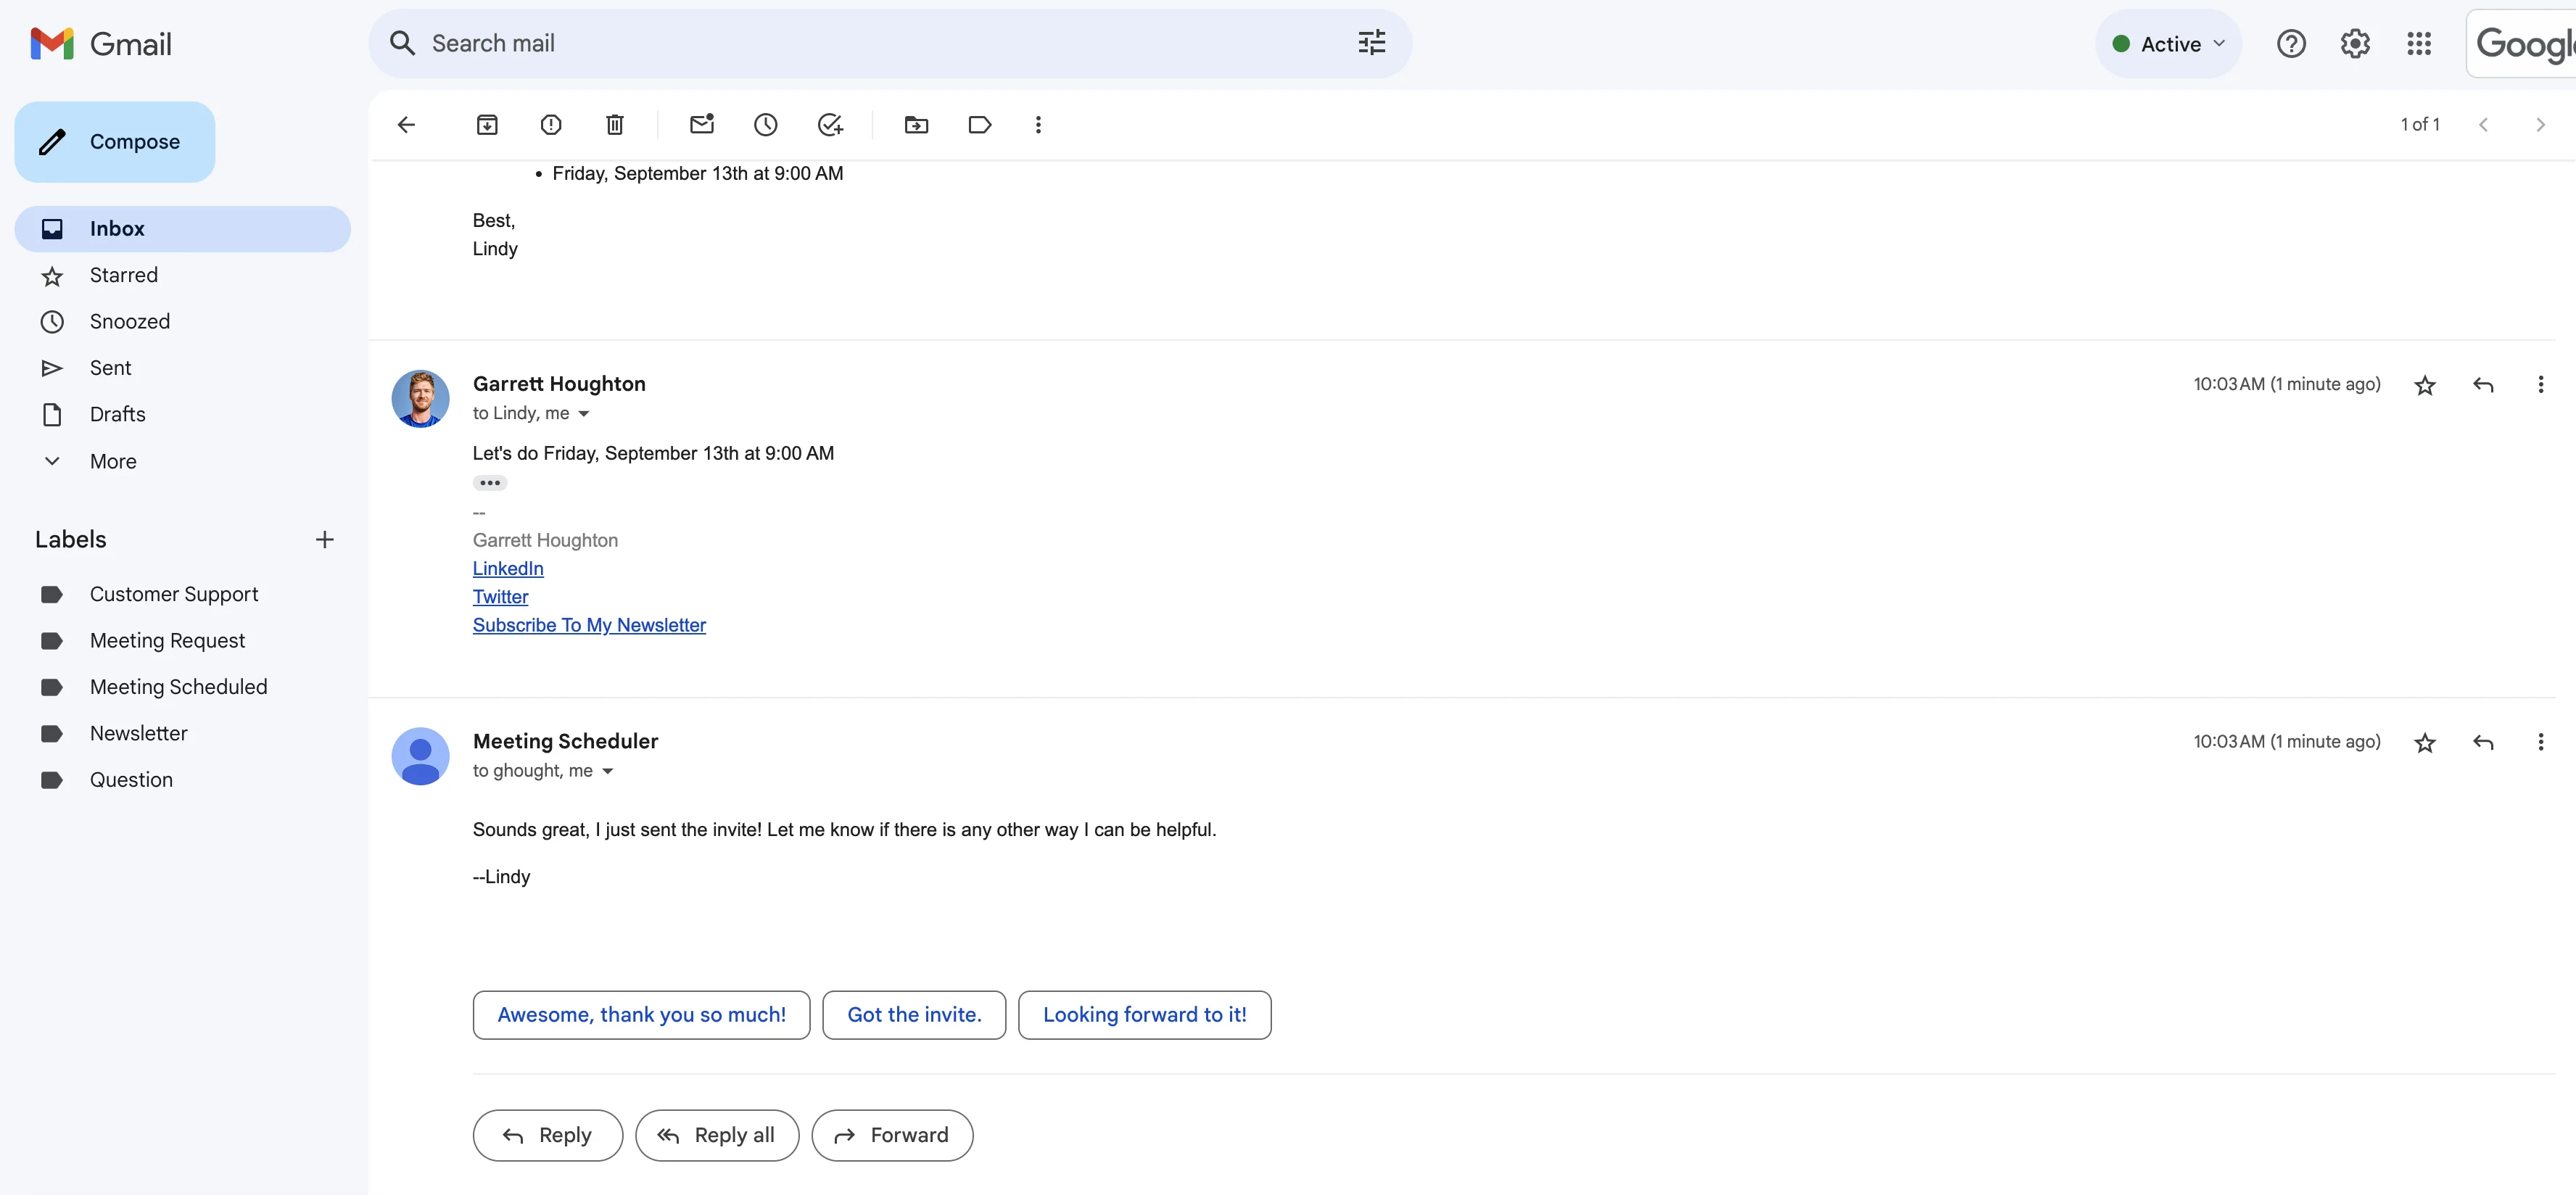
Task: Click the Reply all button
Action: coord(717,1135)
